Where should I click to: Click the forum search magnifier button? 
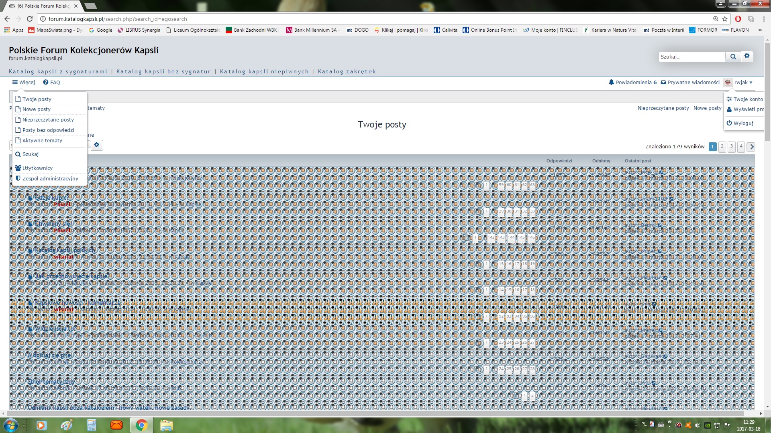click(x=733, y=57)
